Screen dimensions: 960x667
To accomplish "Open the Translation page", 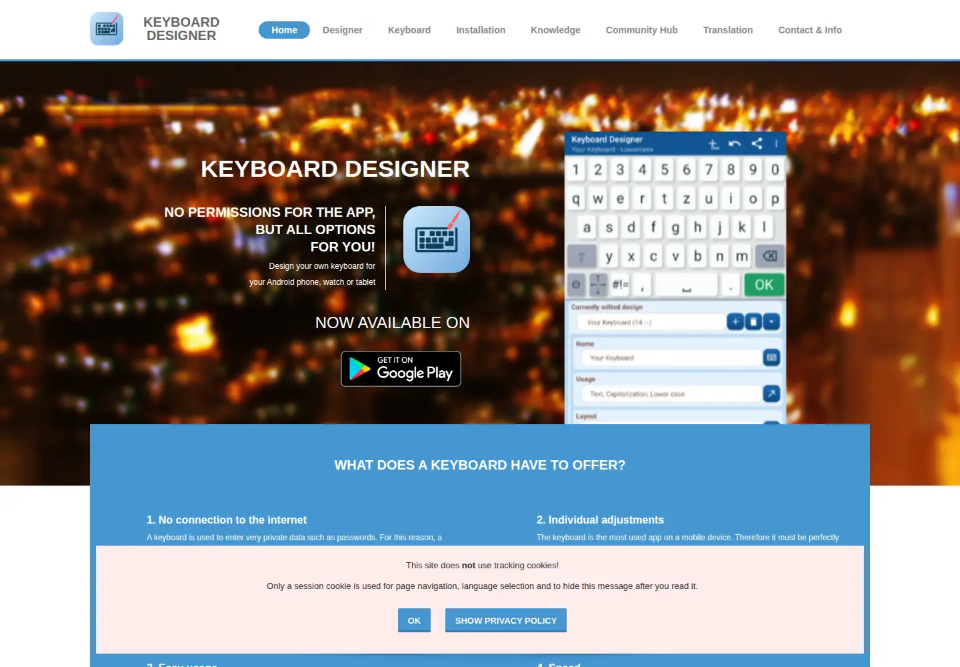I will [x=728, y=30].
